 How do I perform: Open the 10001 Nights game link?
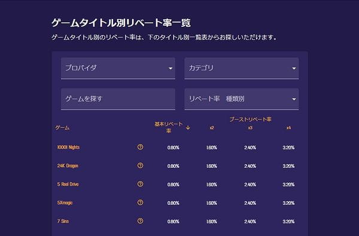68,147
